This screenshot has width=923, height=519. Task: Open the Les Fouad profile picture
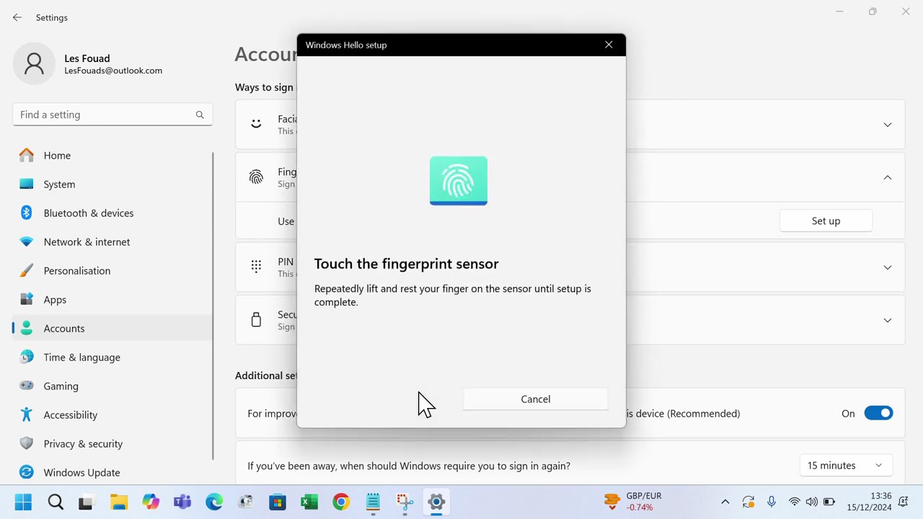(34, 63)
